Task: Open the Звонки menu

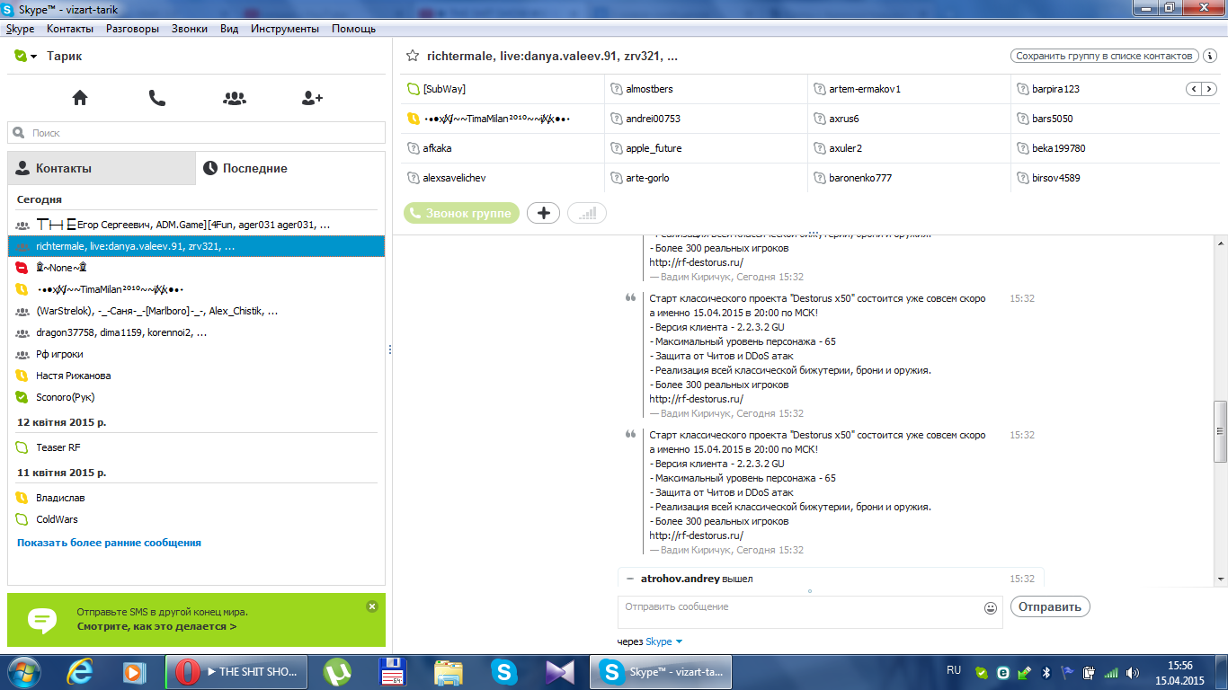Action: tap(190, 29)
